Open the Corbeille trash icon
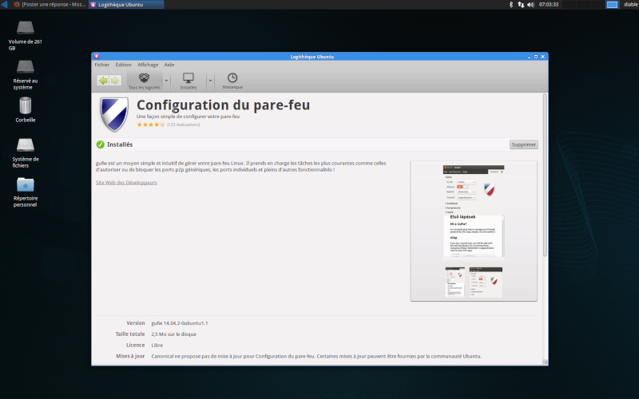This screenshot has width=639, height=399. click(26, 110)
